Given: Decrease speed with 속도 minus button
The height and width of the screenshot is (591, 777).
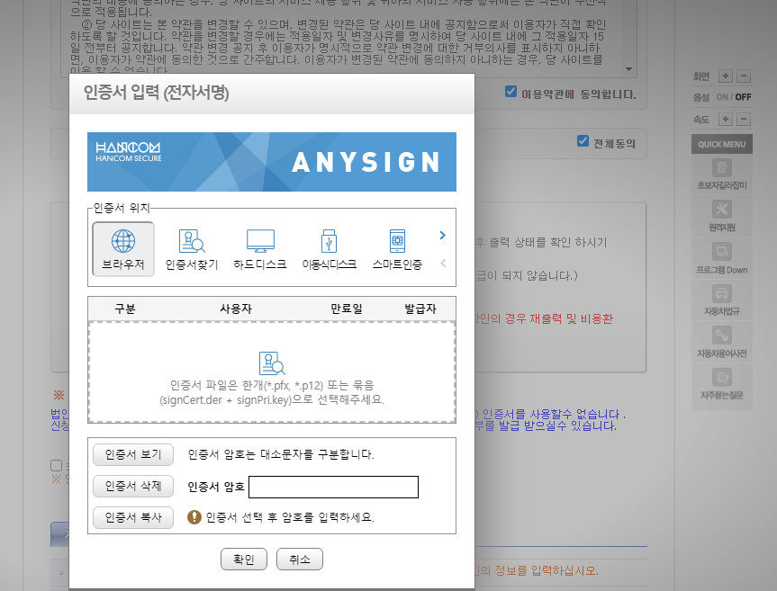Looking at the screenshot, I should (x=743, y=119).
